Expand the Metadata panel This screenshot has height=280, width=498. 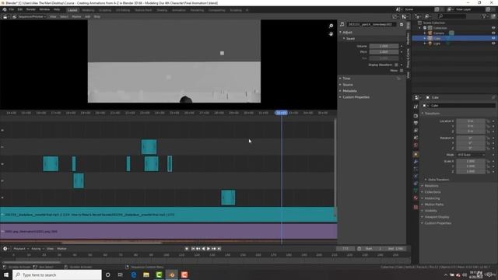click(349, 91)
